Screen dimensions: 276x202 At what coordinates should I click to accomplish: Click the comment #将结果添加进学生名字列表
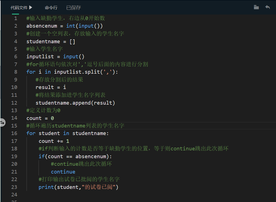(71, 95)
